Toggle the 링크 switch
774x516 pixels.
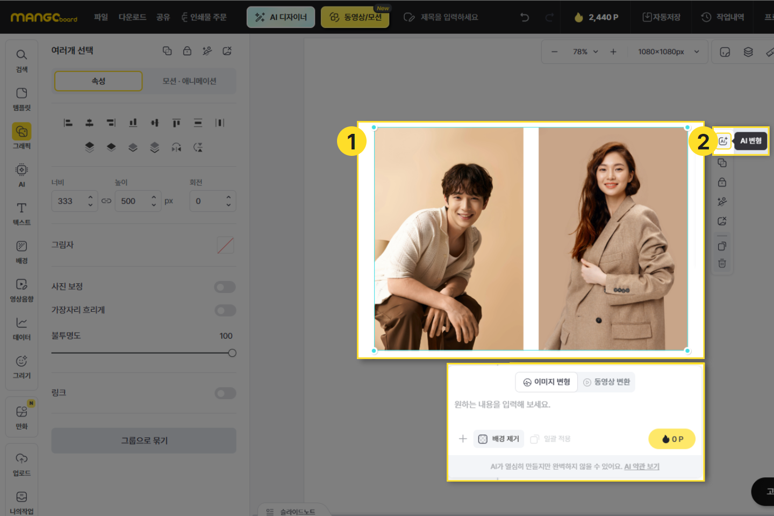tap(225, 393)
